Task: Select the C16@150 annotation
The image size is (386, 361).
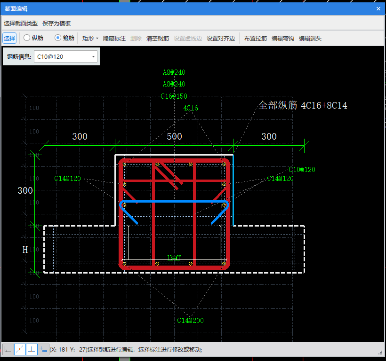Action: coord(174,96)
